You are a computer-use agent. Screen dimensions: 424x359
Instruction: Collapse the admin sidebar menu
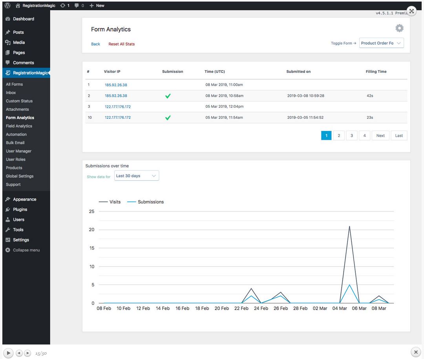pyautogui.click(x=26, y=250)
